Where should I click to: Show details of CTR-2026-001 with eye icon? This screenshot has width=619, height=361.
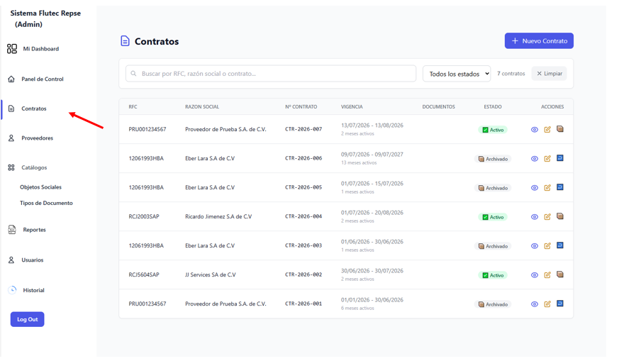535,304
